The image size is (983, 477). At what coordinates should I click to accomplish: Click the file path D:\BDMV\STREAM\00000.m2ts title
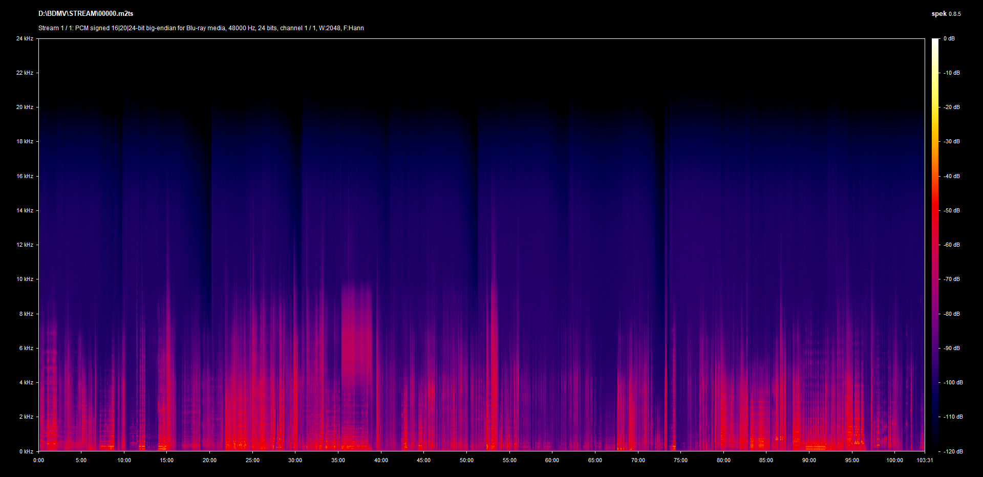click(86, 14)
